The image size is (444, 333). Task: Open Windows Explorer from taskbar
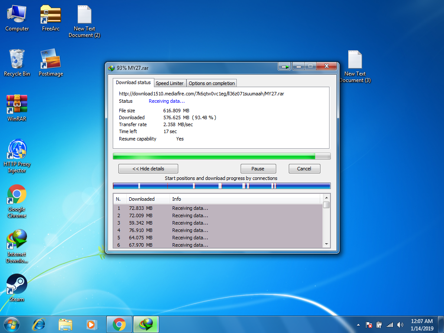[x=65, y=324]
